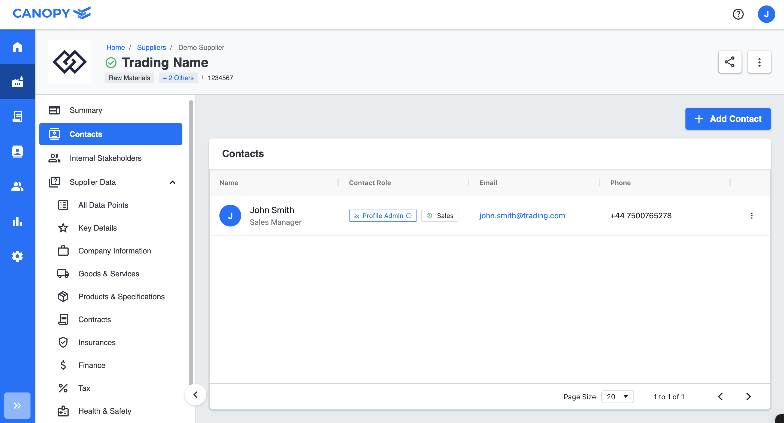784x423 pixels.
Task: Click the Supplier Data icon
Action: point(54,182)
